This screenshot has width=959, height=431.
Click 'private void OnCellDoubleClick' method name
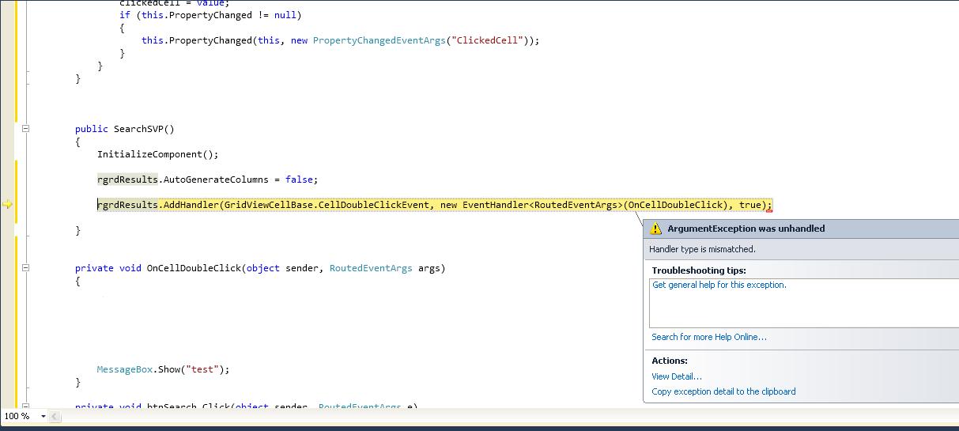point(194,268)
